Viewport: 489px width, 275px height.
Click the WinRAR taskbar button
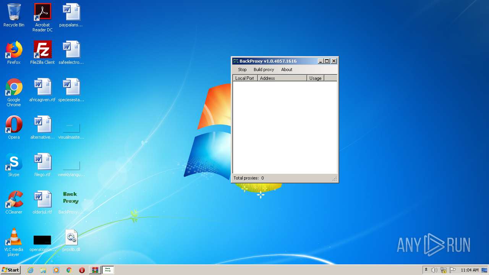pyautogui.click(x=95, y=270)
